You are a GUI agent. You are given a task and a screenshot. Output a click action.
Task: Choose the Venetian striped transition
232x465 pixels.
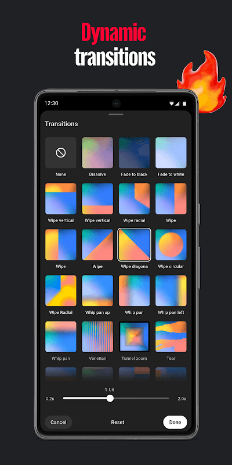[97, 337]
